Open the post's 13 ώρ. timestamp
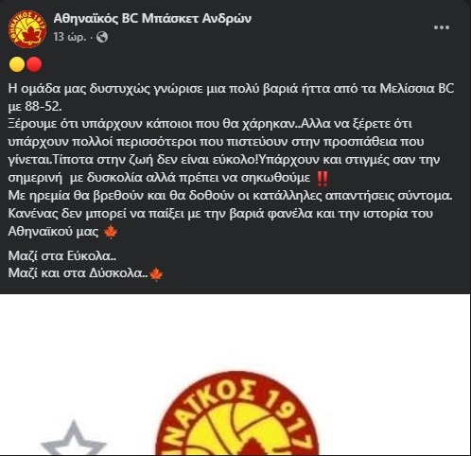This screenshot has height=456, width=471. [x=70, y=37]
